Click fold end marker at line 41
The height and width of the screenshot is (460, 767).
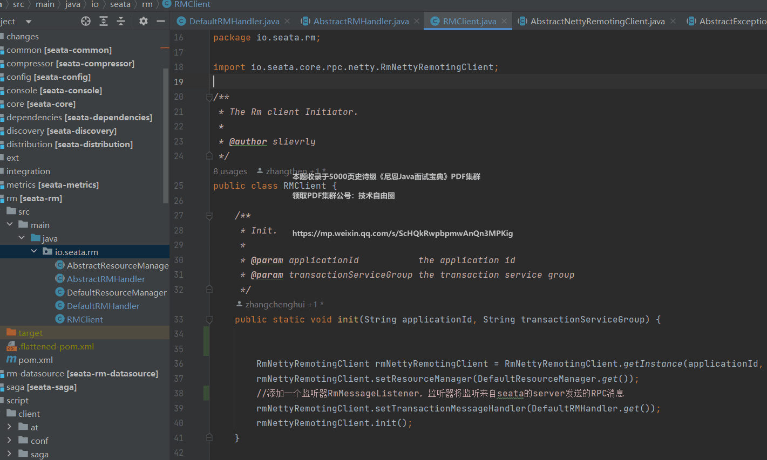tap(209, 438)
